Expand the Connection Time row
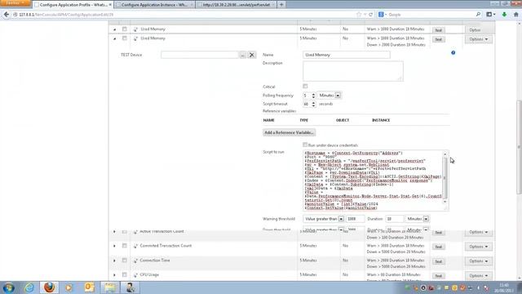This screenshot has height=294, width=522. coord(114,261)
